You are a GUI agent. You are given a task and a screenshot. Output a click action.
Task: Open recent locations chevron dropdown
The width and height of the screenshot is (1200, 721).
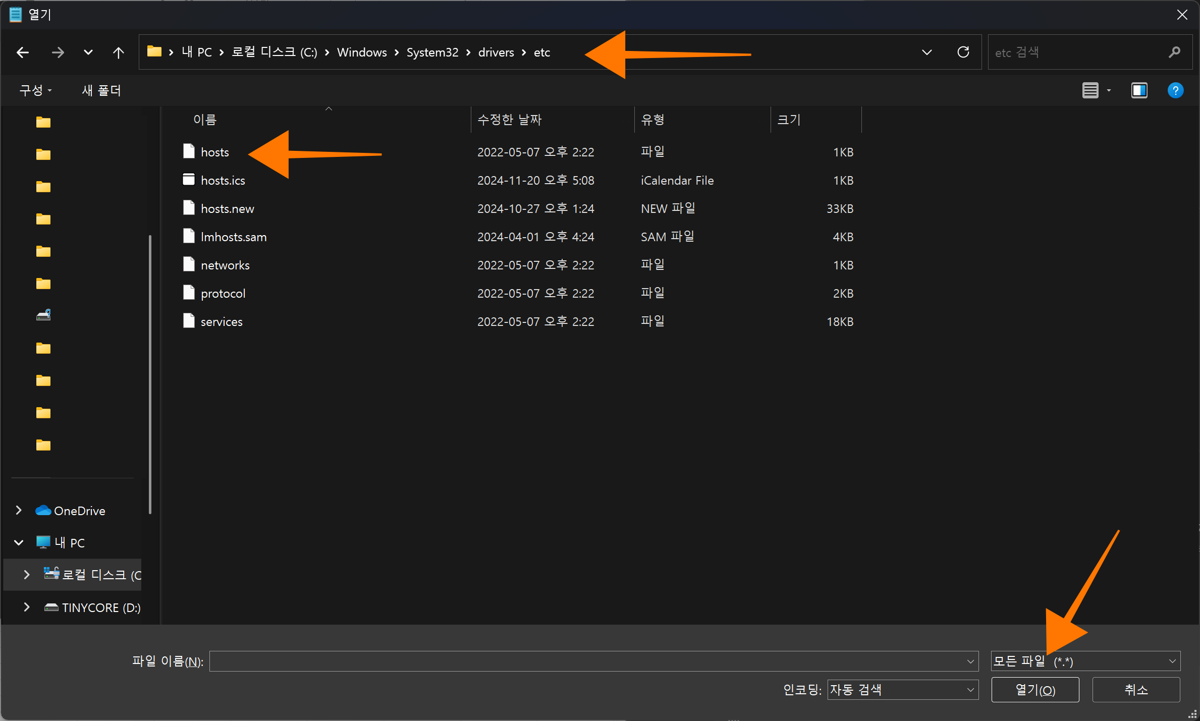(88, 52)
